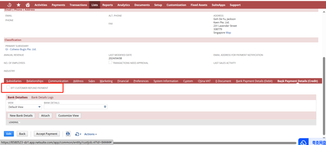Screen dimensions: 326x145
Task: Select the Bank Details Logs subtab
Action: pos(43,97)
